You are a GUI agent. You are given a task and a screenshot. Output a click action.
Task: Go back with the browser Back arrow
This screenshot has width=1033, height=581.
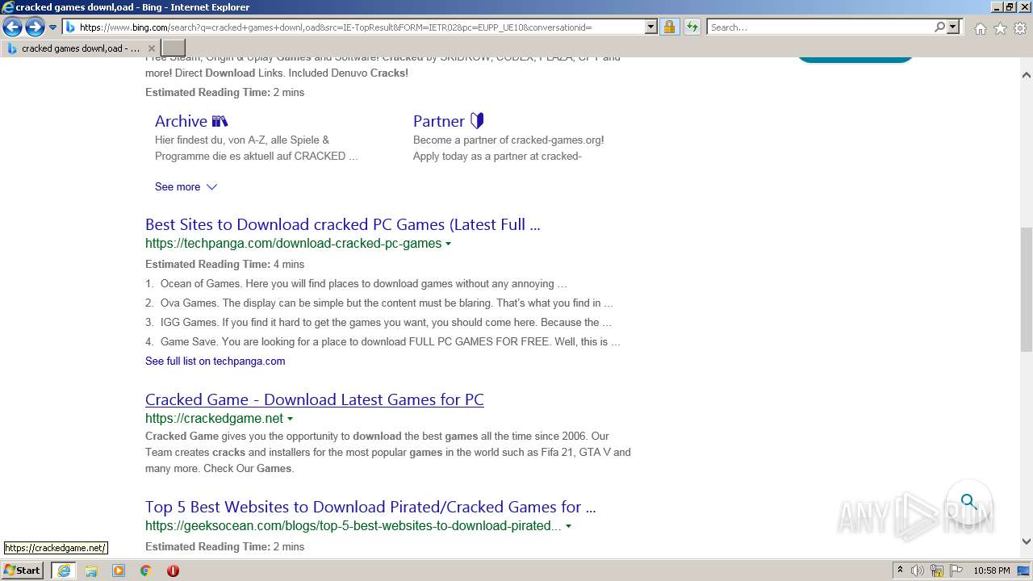click(x=12, y=27)
